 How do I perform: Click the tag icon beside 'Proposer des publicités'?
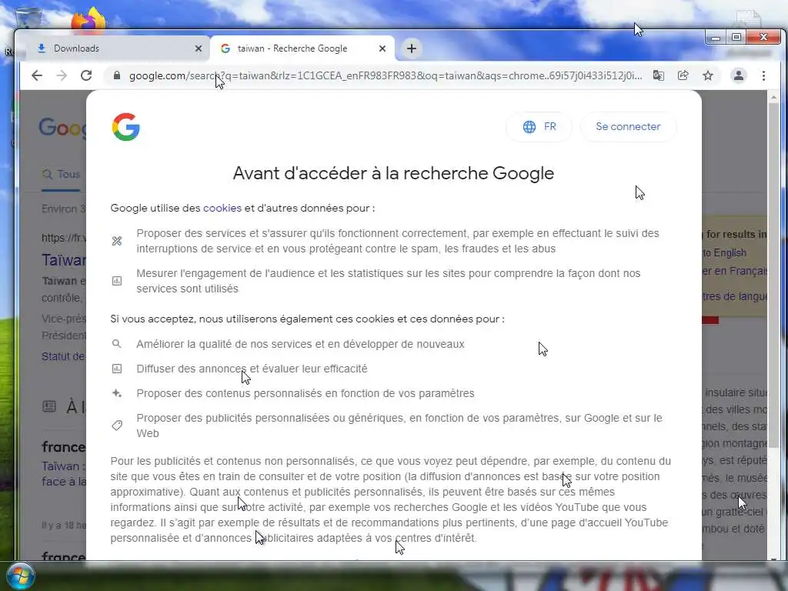click(117, 426)
